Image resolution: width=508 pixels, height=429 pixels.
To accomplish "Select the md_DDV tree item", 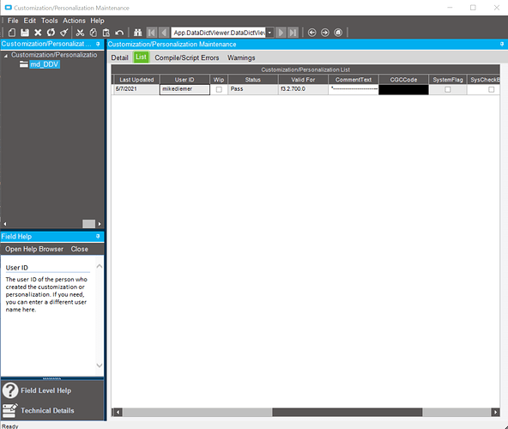I will (45, 64).
